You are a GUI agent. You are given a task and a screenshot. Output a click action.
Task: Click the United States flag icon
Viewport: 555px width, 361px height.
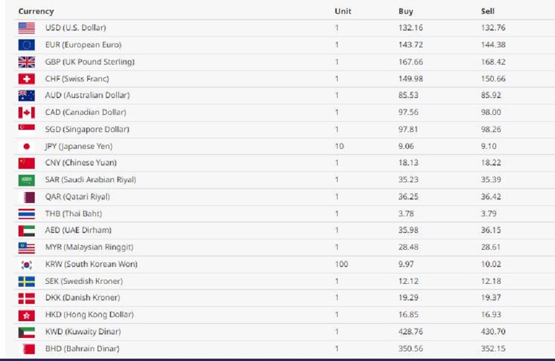27,28
